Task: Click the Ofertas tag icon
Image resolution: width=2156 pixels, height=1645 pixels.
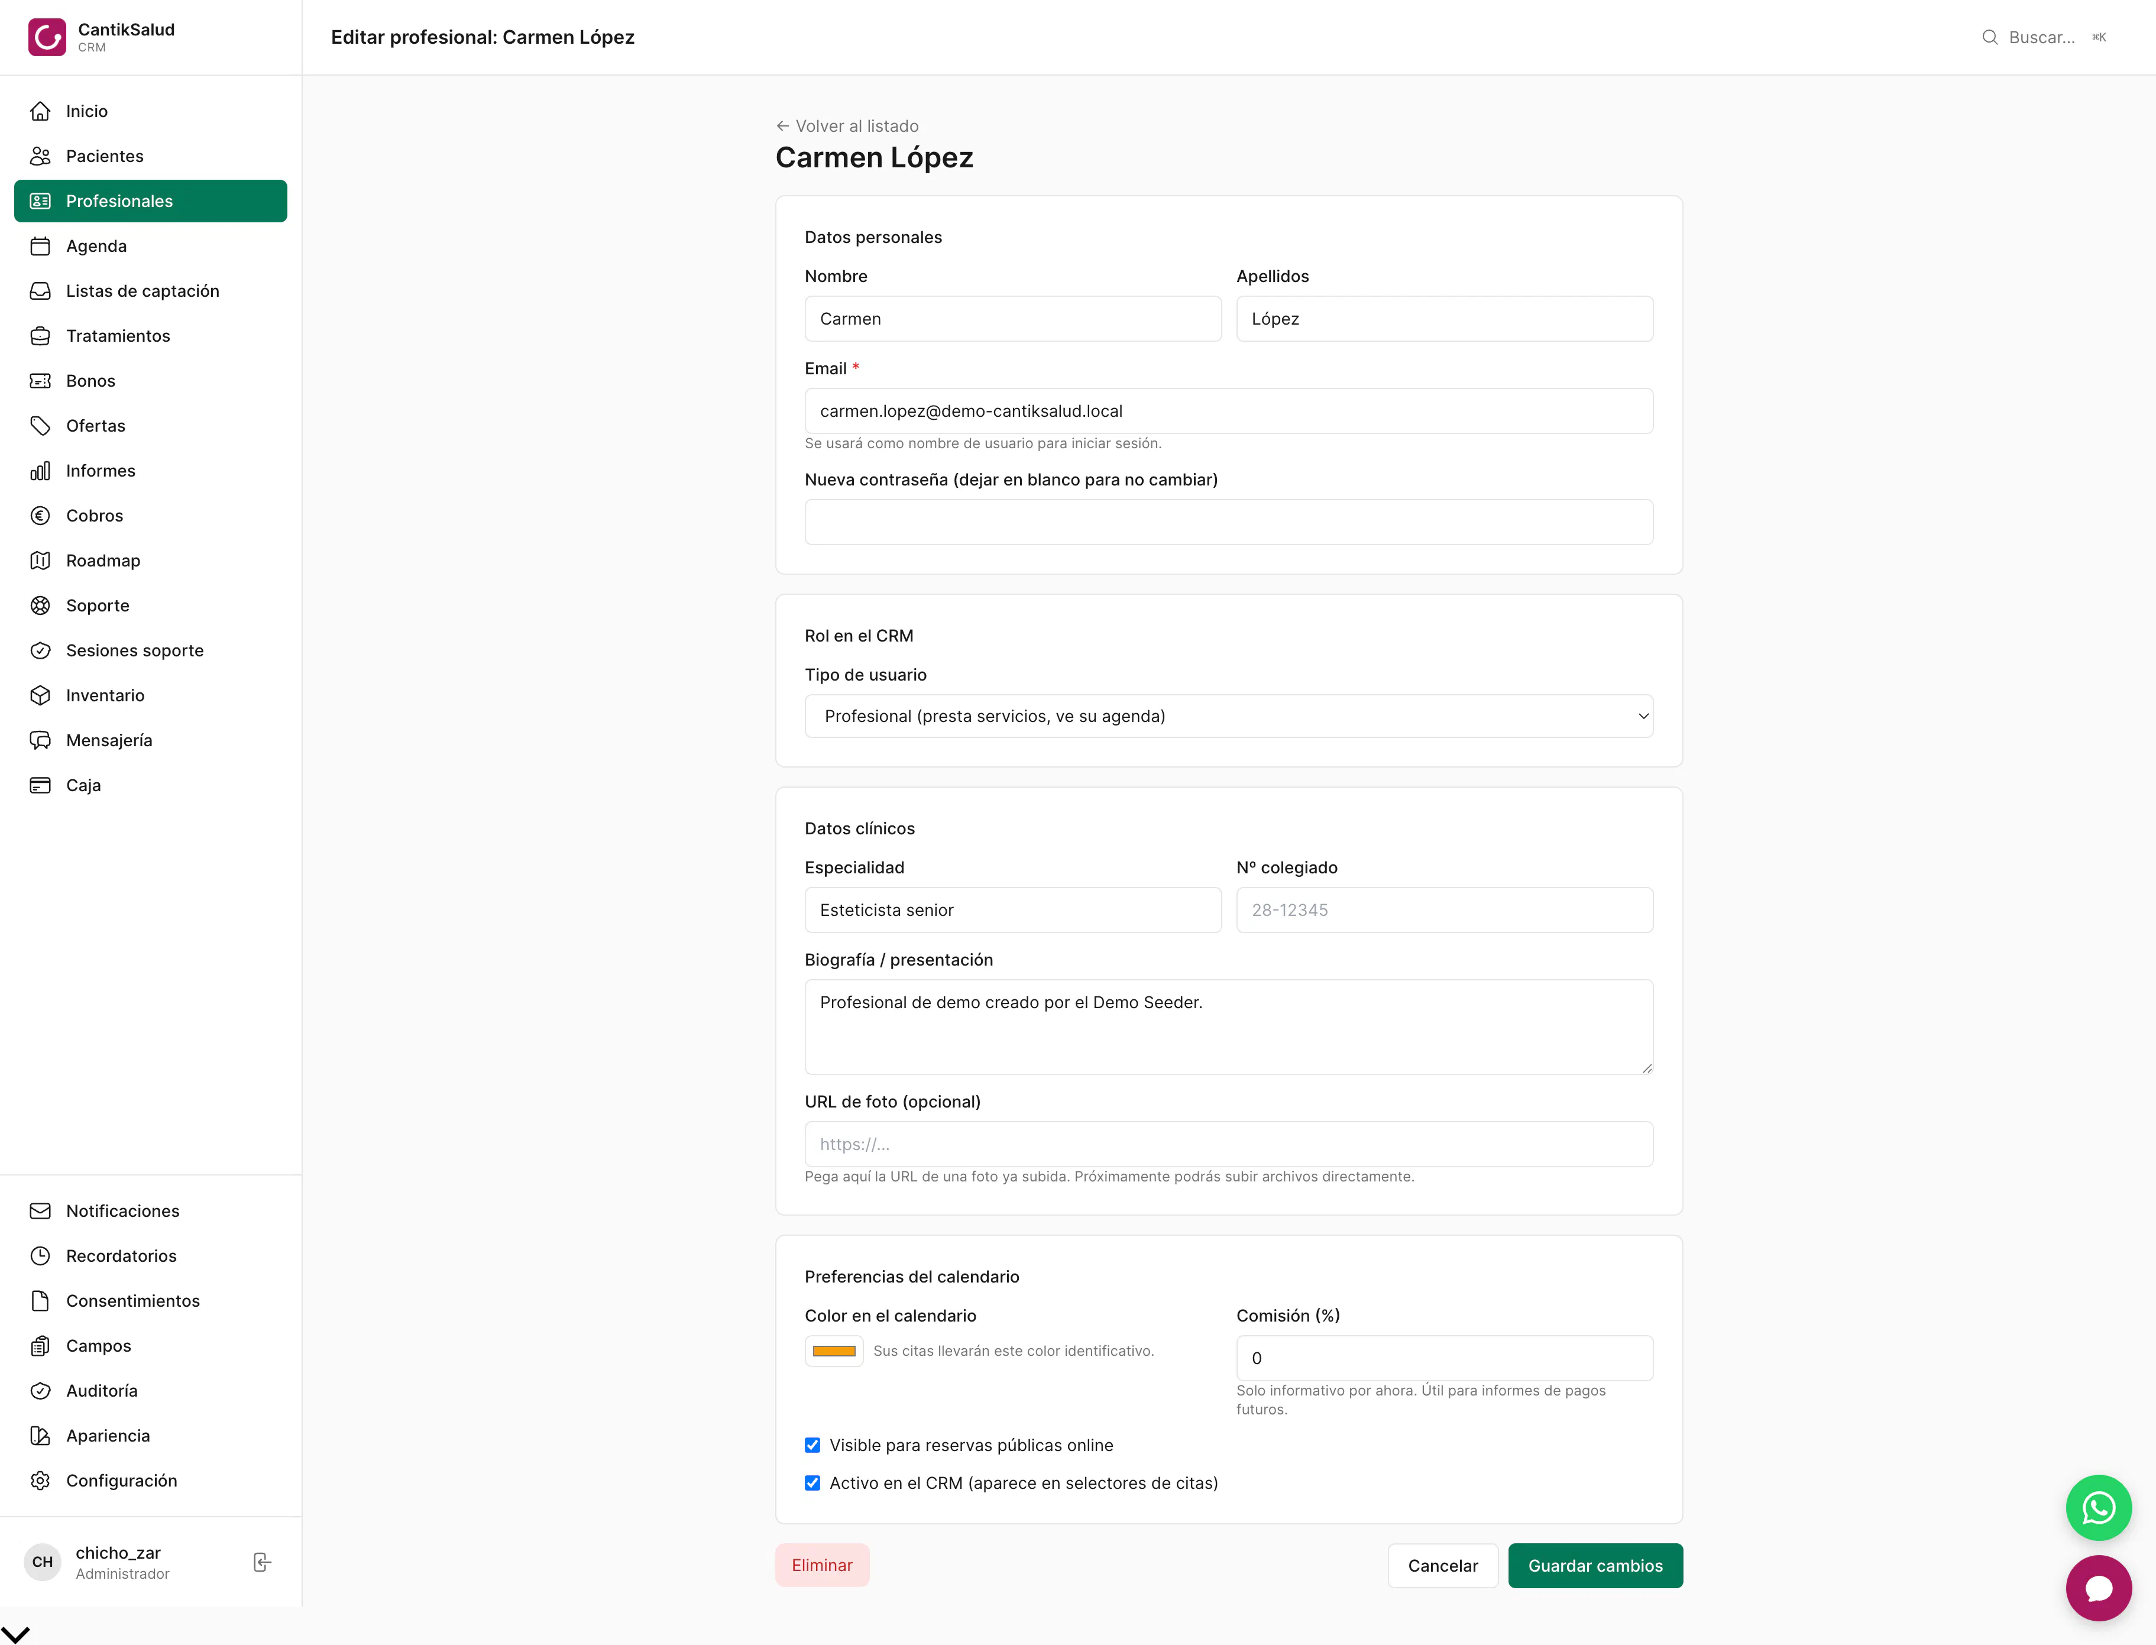Action: [x=40, y=426]
